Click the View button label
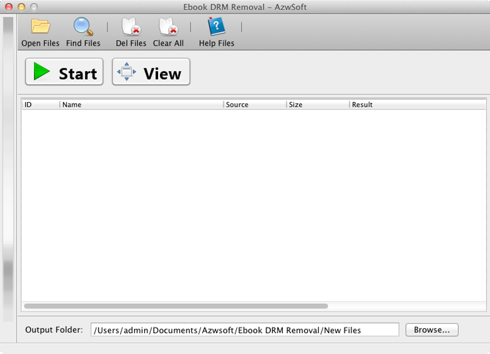 162,74
